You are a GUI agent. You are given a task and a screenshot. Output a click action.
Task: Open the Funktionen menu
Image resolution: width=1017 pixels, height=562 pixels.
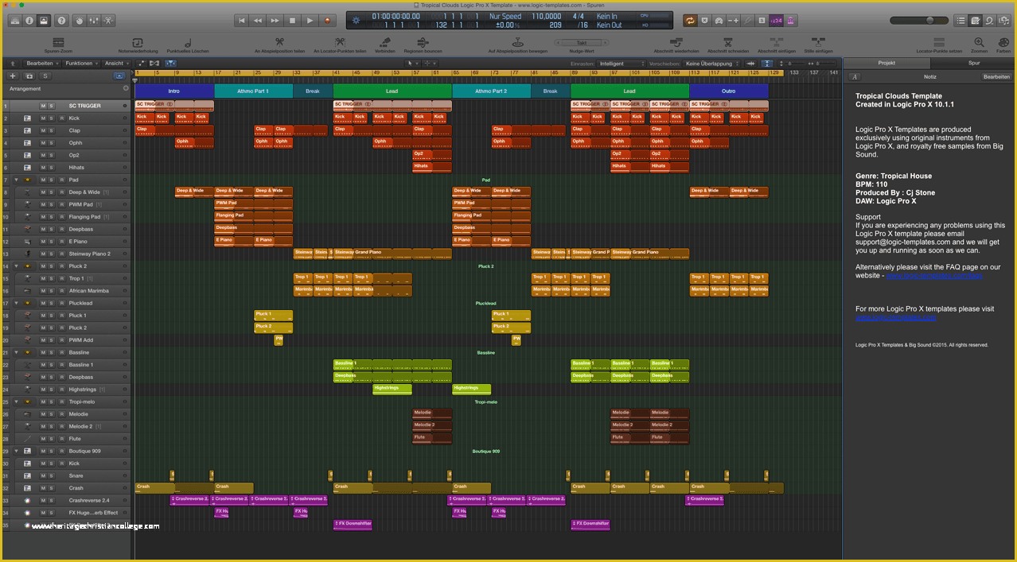(x=81, y=63)
